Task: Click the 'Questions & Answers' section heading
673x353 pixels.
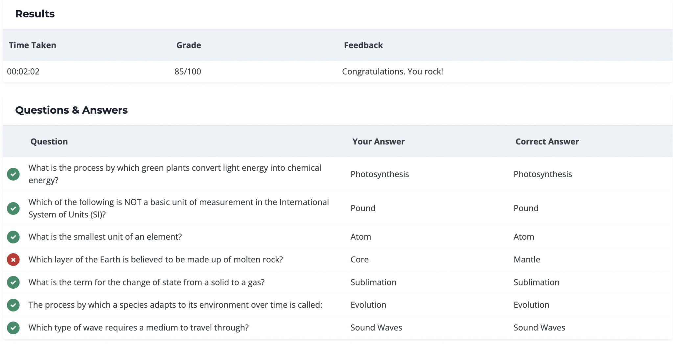Action: click(x=71, y=110)
